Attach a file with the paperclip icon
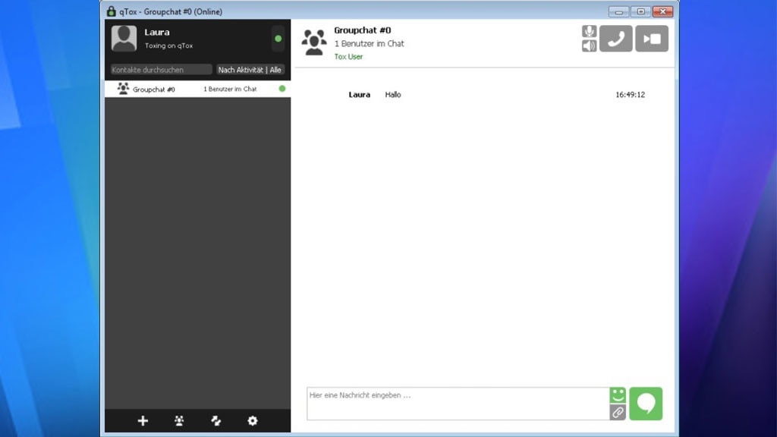The height and width of the screenshot is (437, 777). 618,412
